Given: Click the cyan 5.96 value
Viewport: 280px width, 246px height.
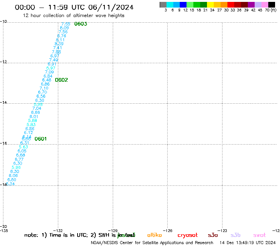Looking at the screenshot, I should point(16,167).
